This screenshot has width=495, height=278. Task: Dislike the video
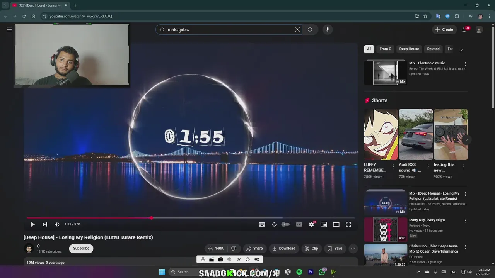(234, 249)
